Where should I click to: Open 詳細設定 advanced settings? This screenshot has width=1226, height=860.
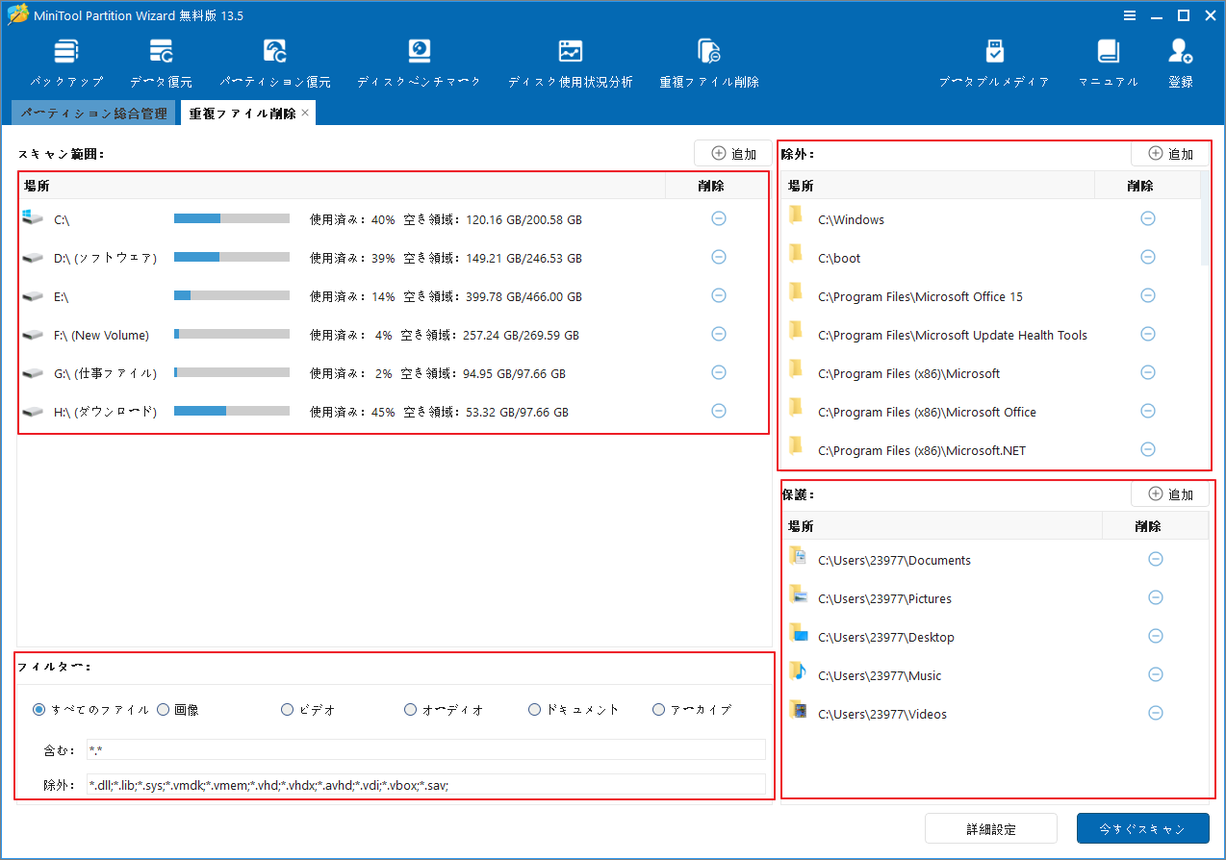coord(990,828)
